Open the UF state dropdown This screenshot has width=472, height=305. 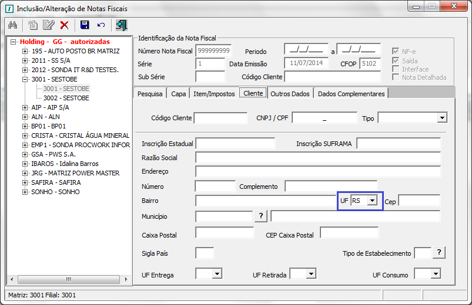(x=371, y=201)
